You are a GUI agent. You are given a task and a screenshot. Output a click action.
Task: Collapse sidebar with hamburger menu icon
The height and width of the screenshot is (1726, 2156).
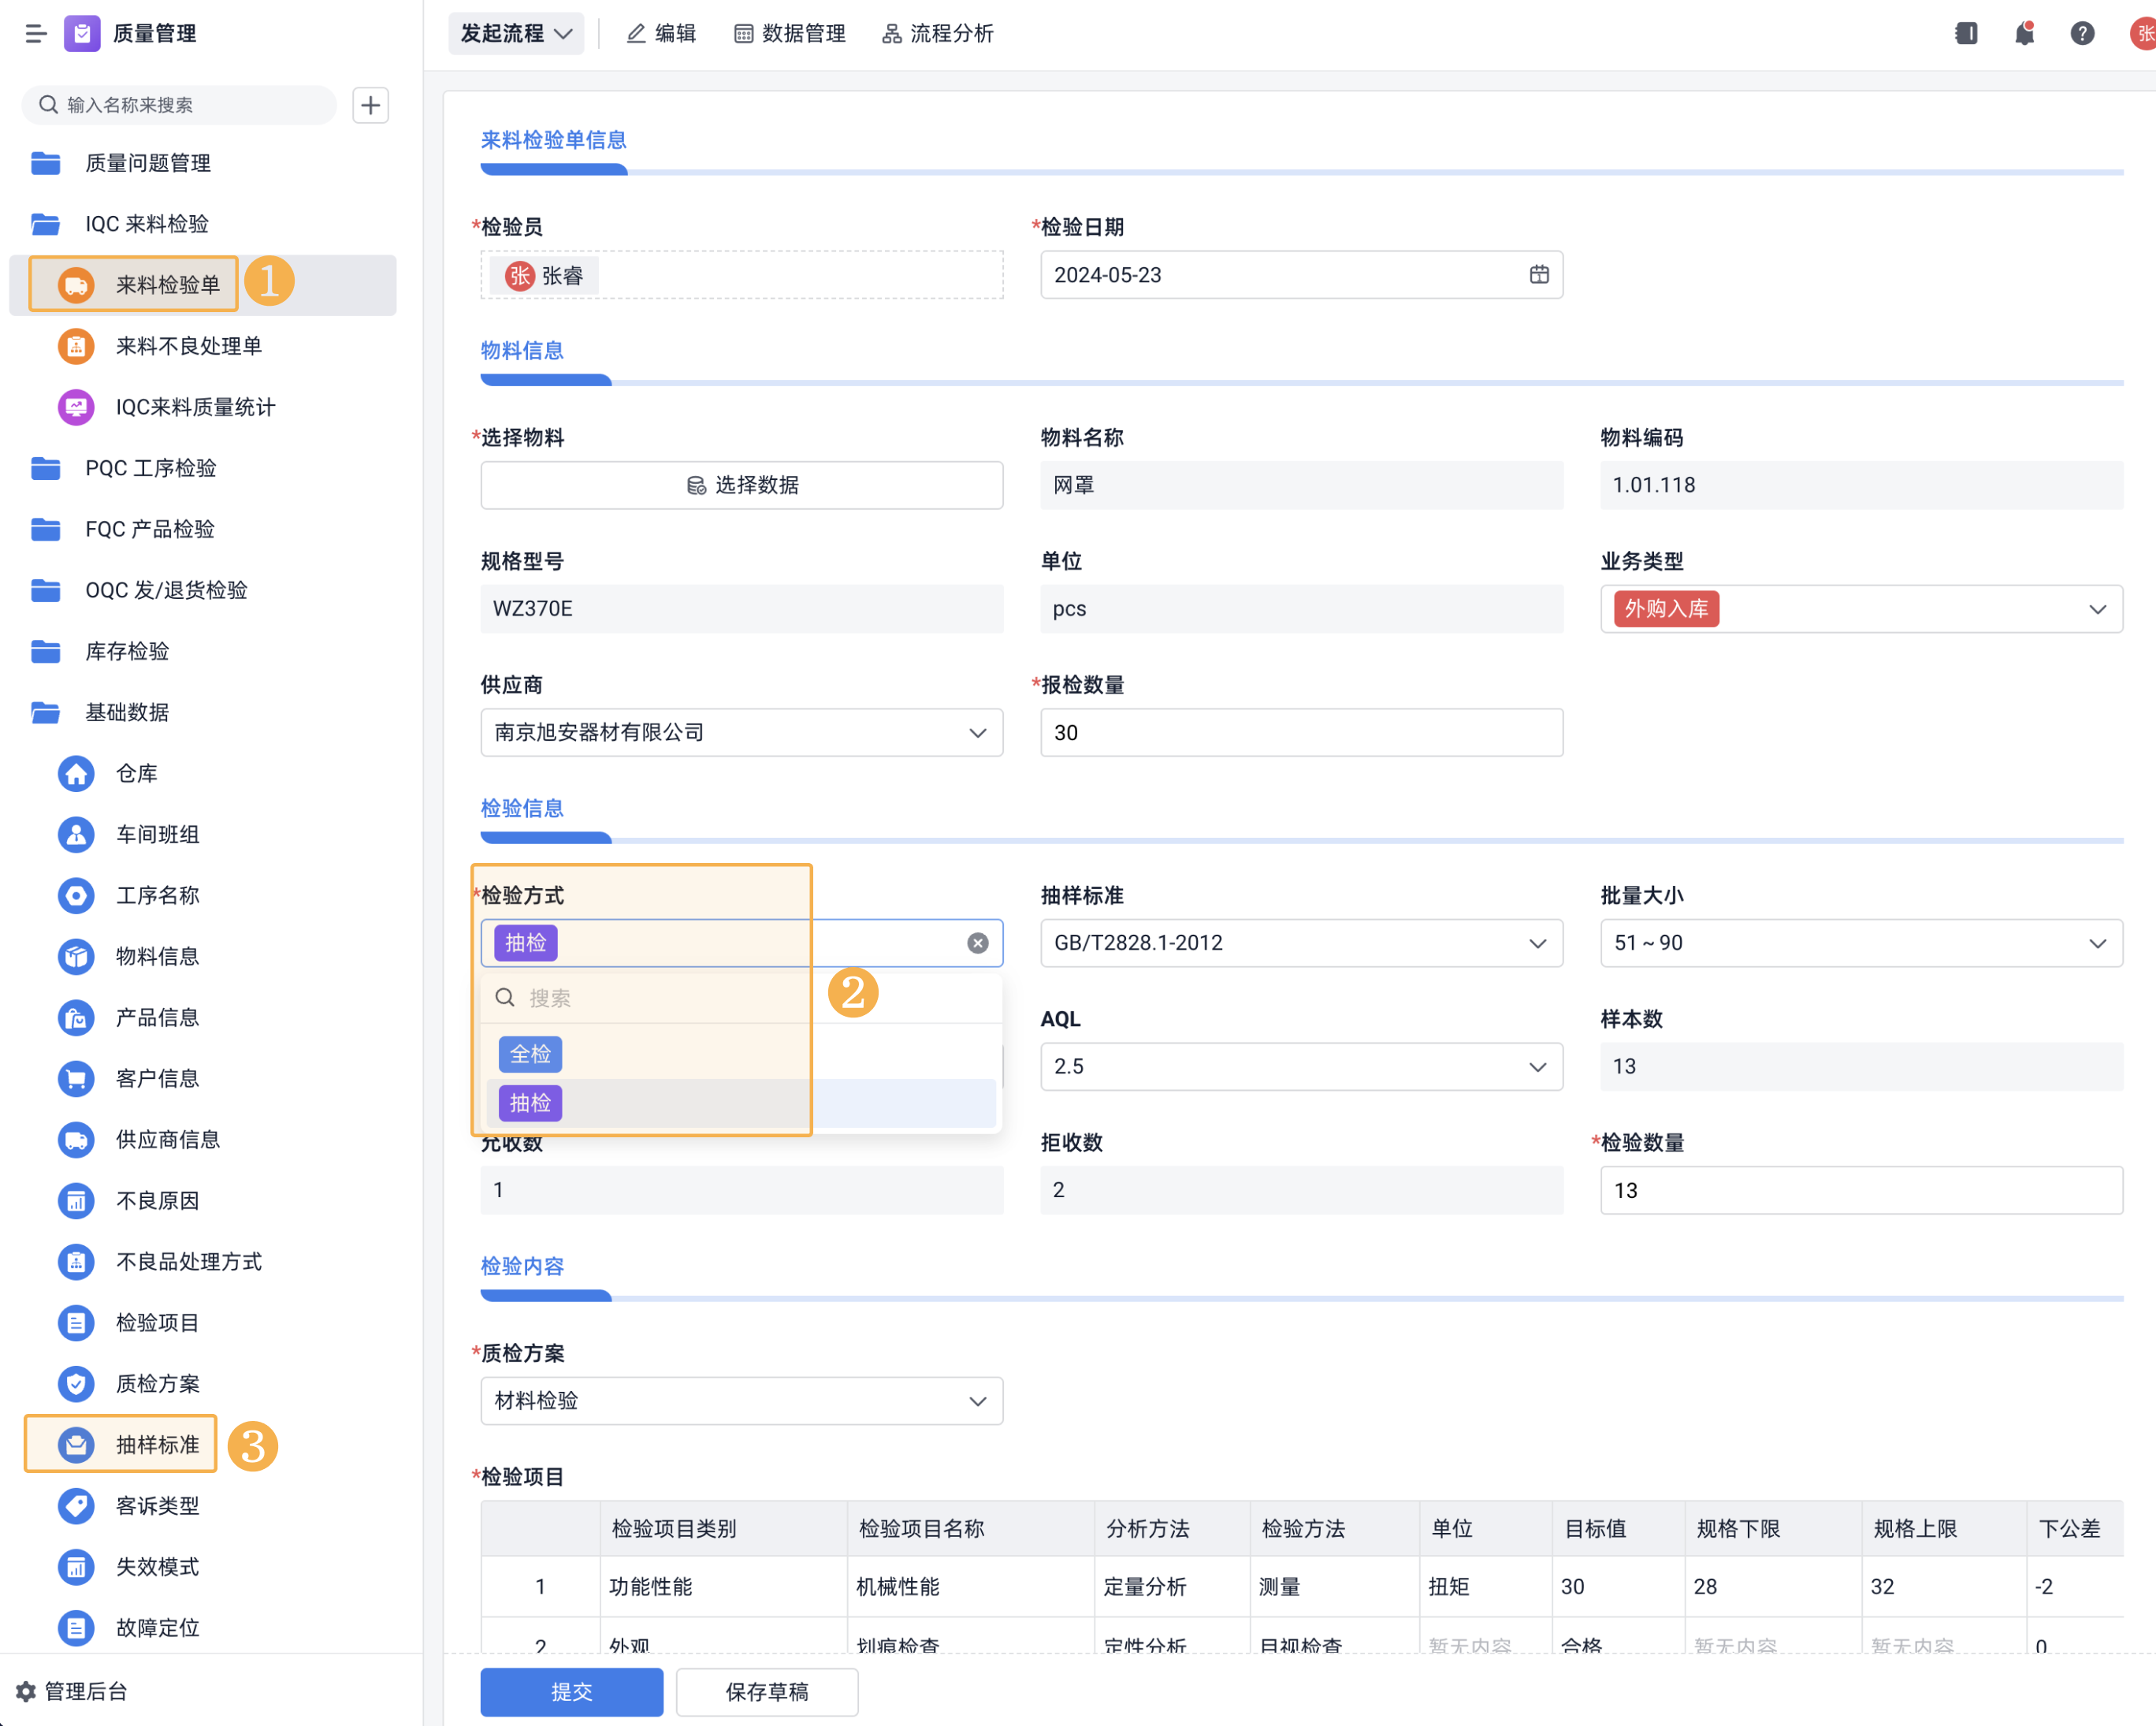36,33
